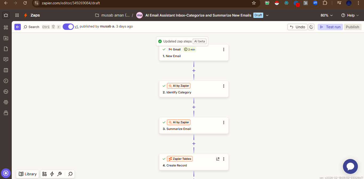Open the v1. version link
The height and width of the screenshot is (179, 364).
77,26
